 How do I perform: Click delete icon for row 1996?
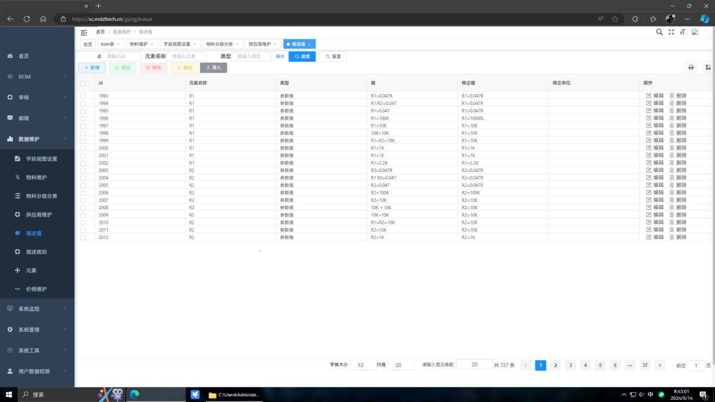click(672, 118)
